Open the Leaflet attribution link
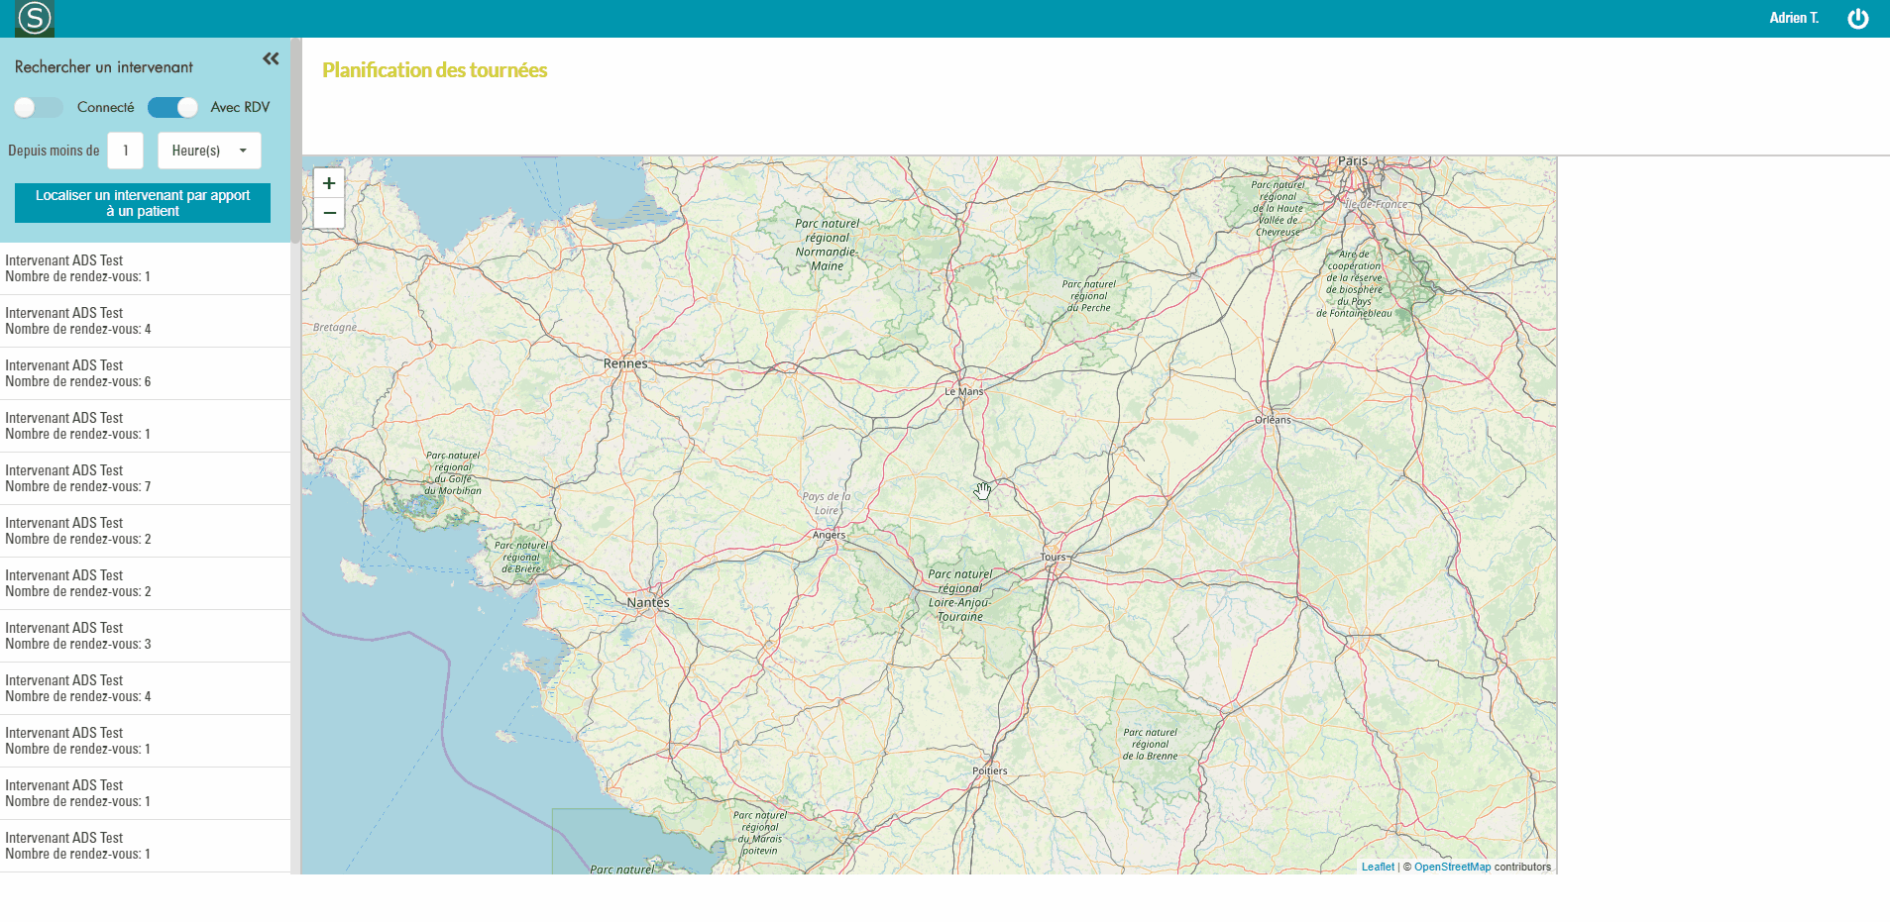1890x922 pixels. coord(1377,867)
